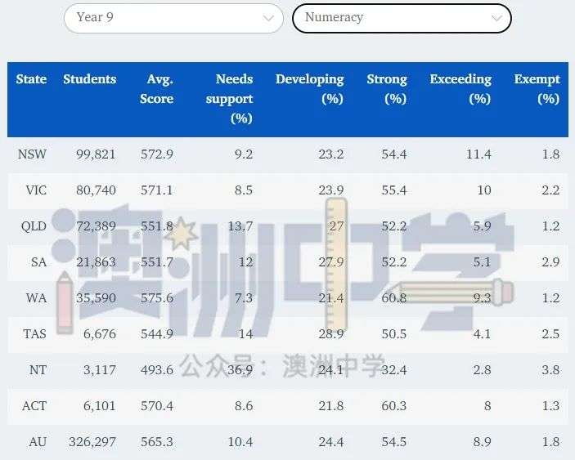Sort by the State column header
Image resolution: width=575 pixels, height=460 pixels.
pos(31,79)
